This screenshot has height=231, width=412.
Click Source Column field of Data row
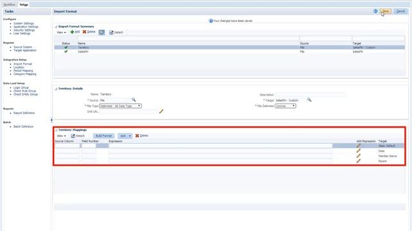click(x=67, y=151)
